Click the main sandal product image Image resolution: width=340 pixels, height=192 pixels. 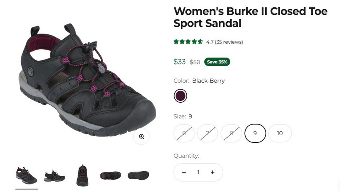pos(86,80)
